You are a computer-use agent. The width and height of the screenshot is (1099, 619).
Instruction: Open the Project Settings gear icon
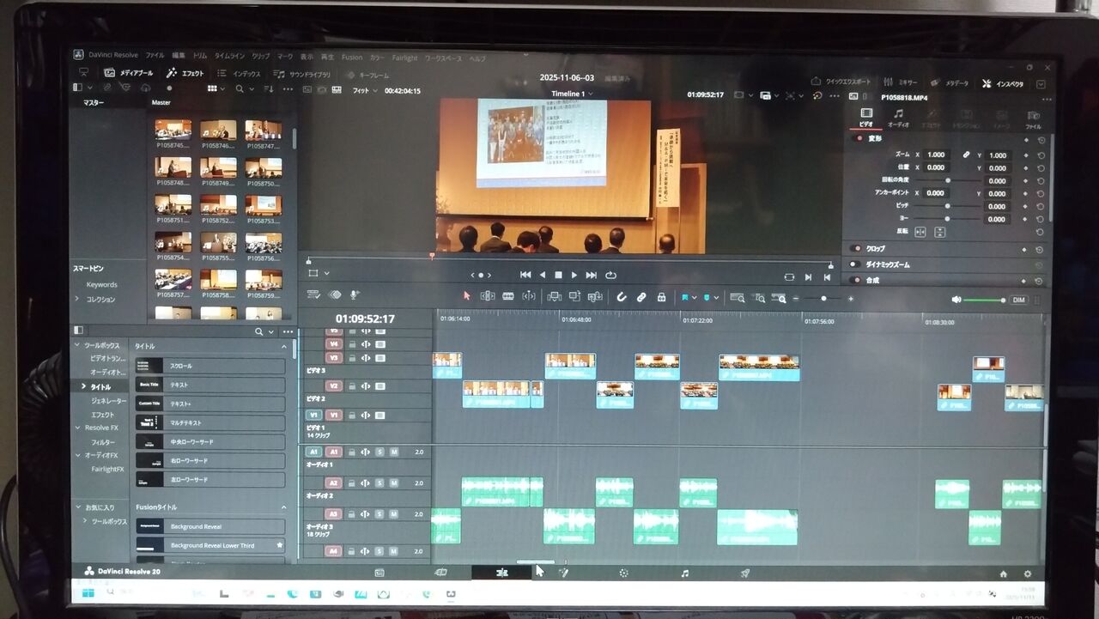[x=1027, y=573]
